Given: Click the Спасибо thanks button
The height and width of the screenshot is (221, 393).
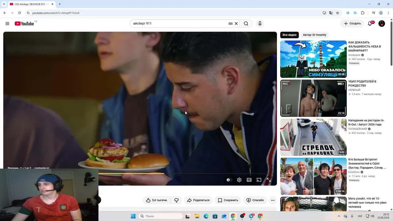Looking at the screenshot, I should 255,200.
